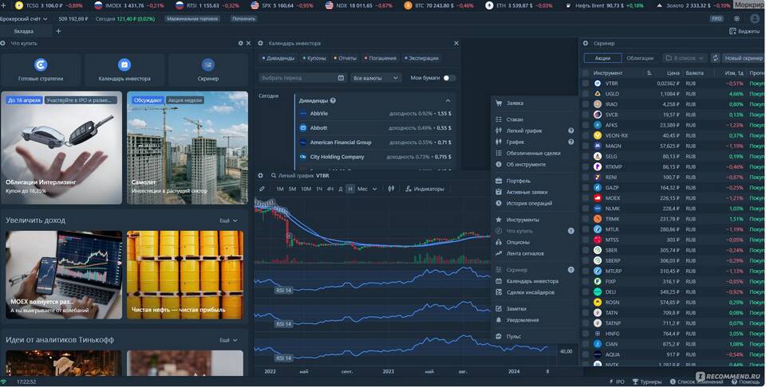Click search icon in Легкий график header
This screenshot has height=387, width=766.
274,175
